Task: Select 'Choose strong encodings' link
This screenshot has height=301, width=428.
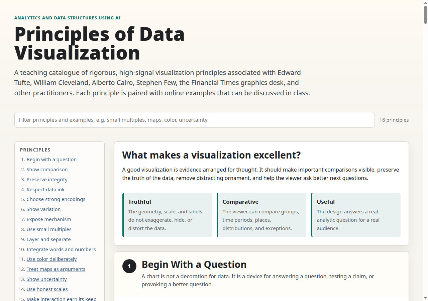Action: pyautogui.click(x=56, y=199)
